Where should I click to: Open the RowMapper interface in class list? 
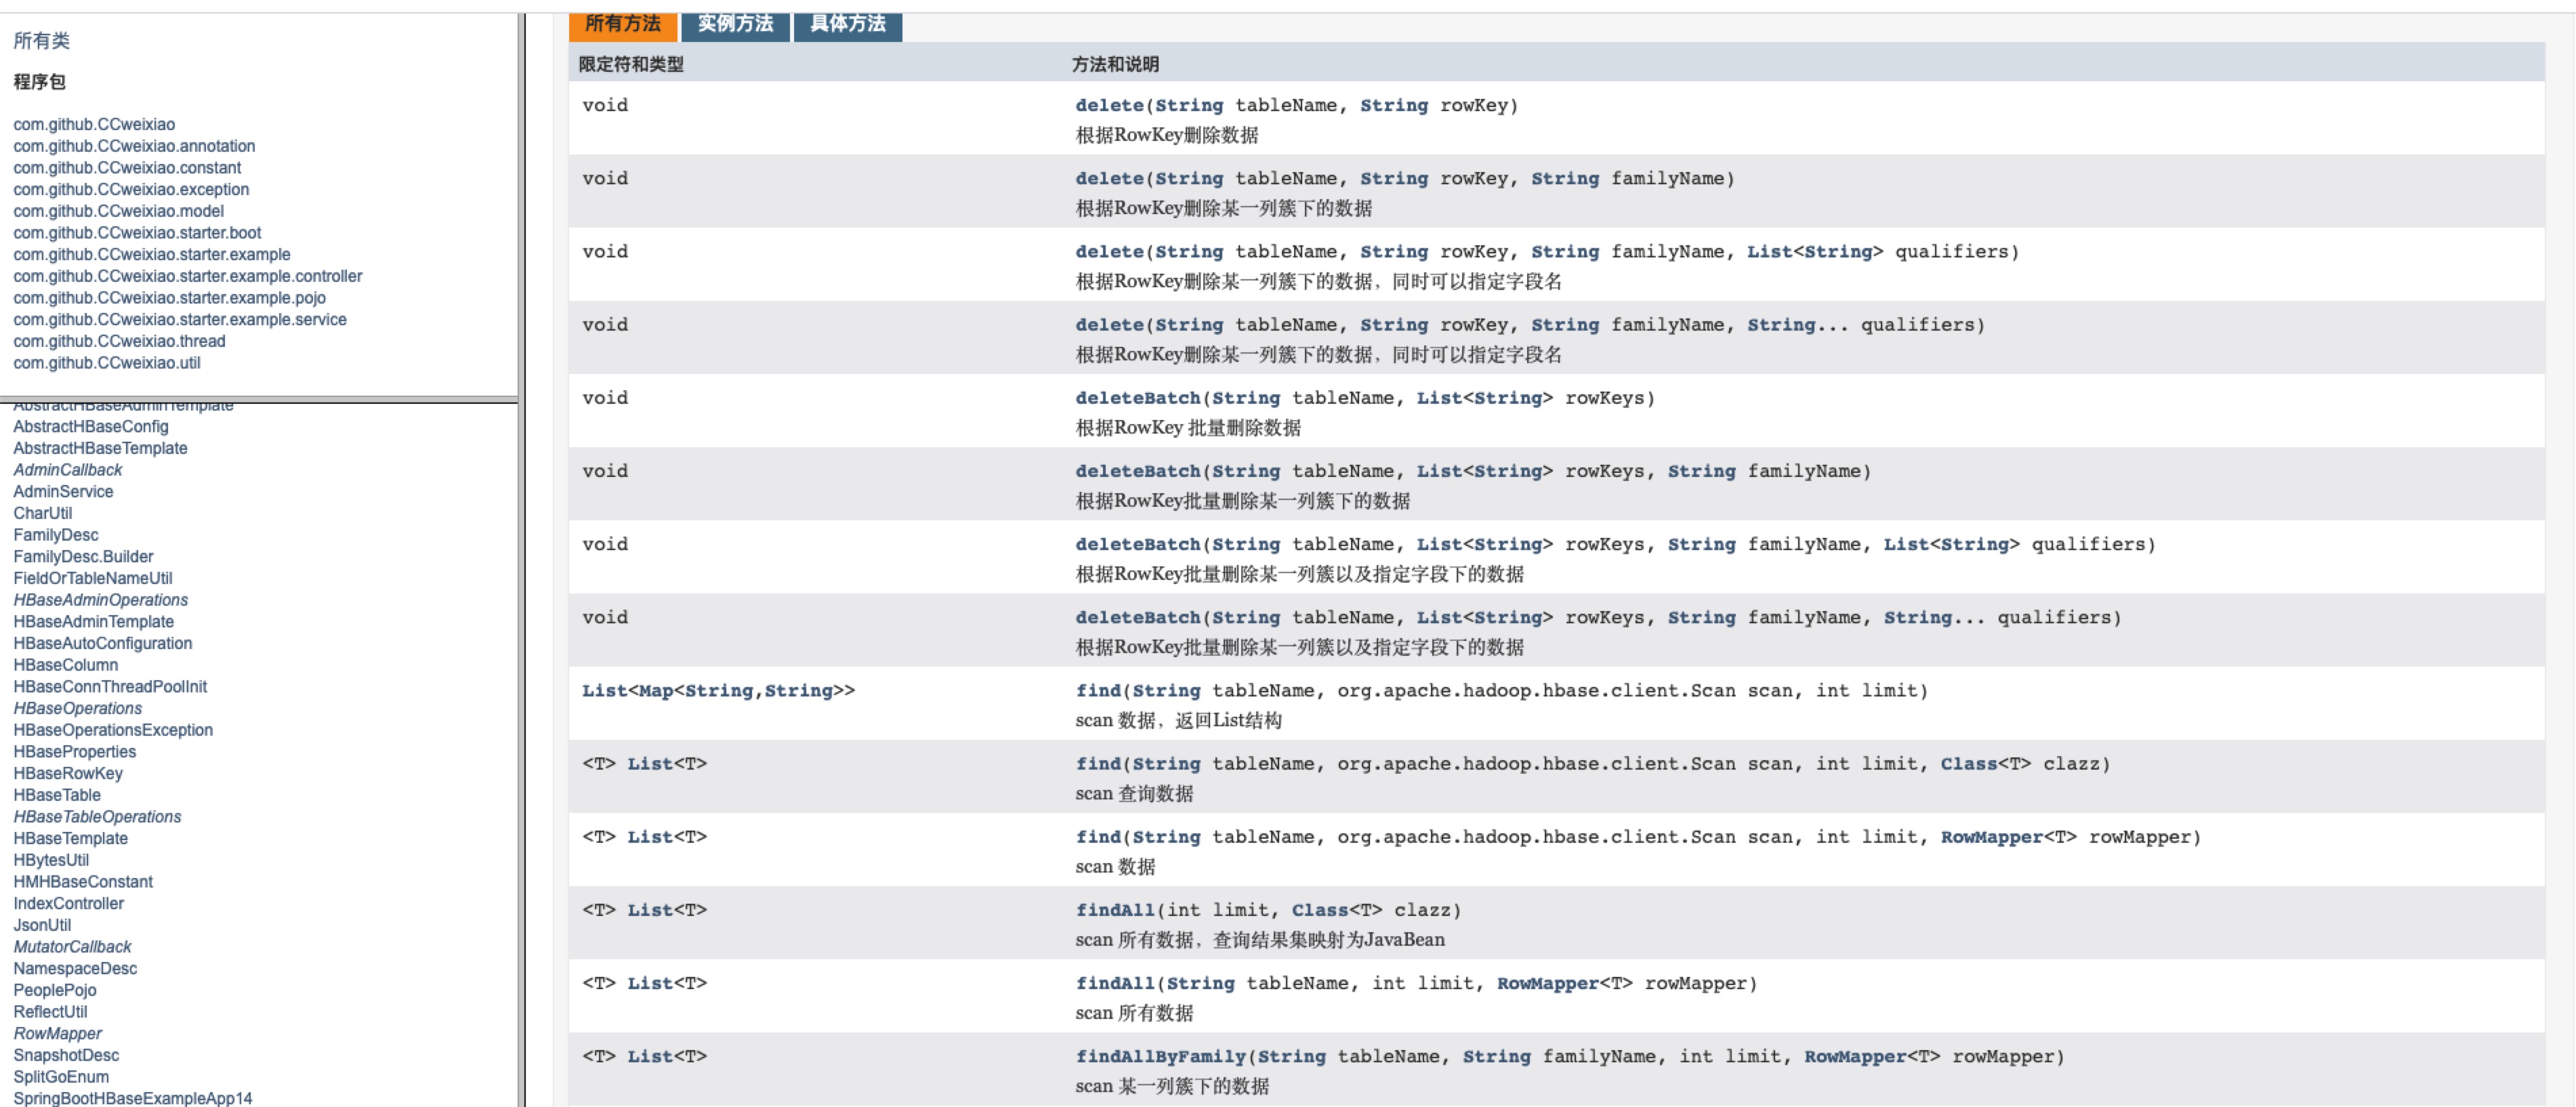pos(57,1033)
